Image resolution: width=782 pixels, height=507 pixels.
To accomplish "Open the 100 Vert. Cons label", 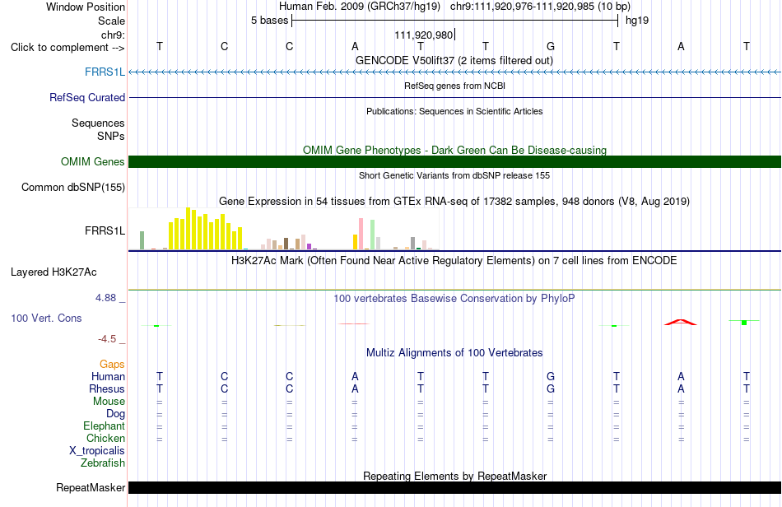I will tap(46, 318).
